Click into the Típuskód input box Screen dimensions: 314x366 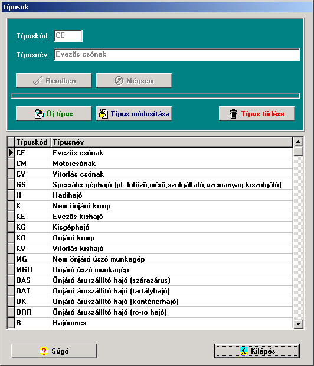click(x=68, y=35)
